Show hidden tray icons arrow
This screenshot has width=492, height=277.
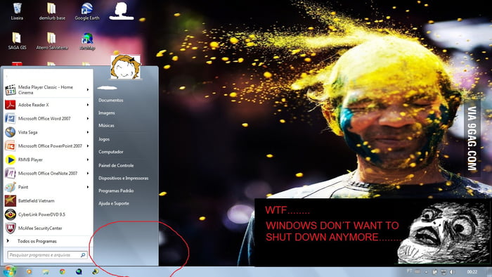[426, 271]
